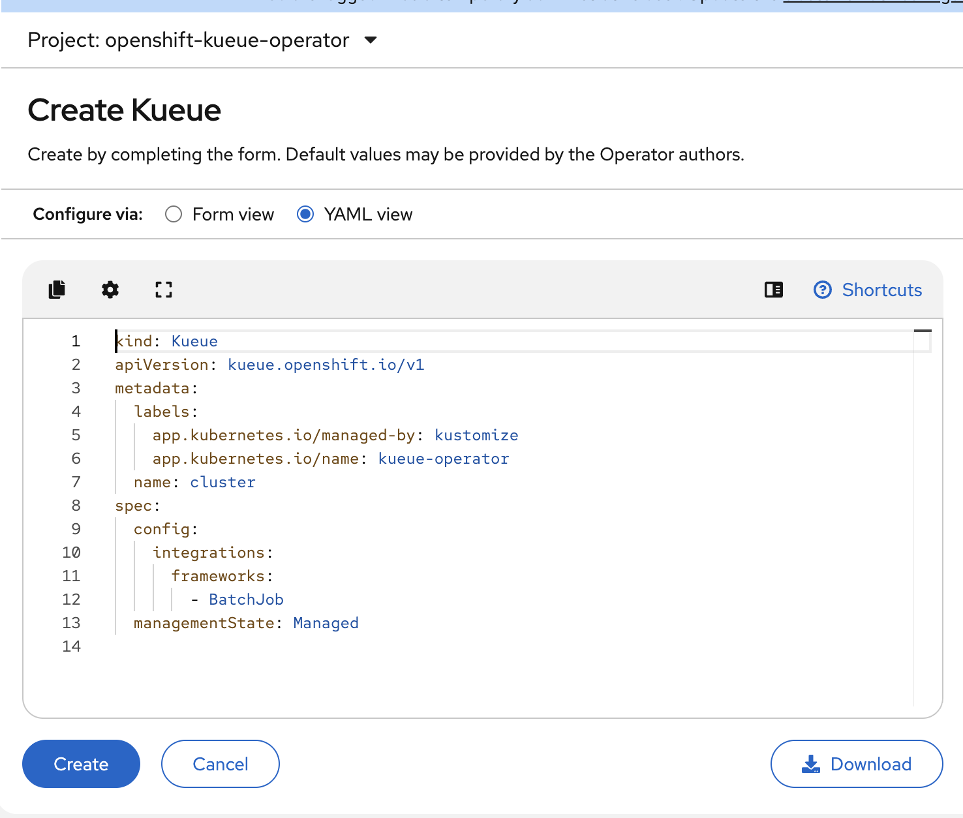Copy YAML to clipboard icon

(x=57, y=290)
